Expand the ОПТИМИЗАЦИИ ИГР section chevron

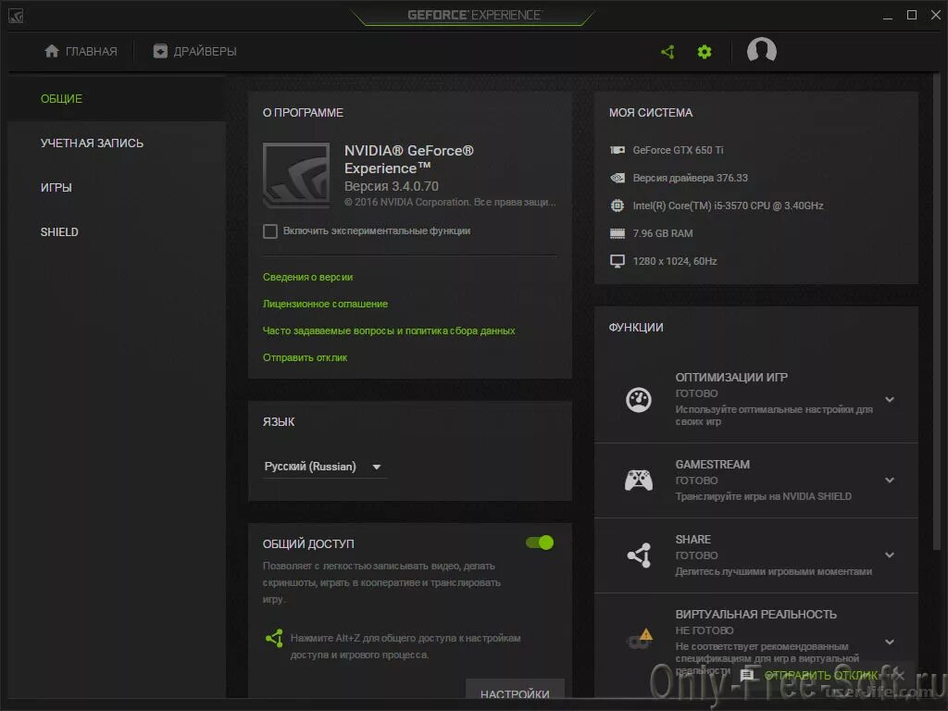point(890,400)
